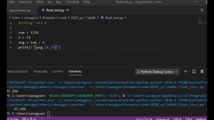The image size is (214, 120).
Task: Click the breadcrumb ellipsis symbol
Action: 128,18
